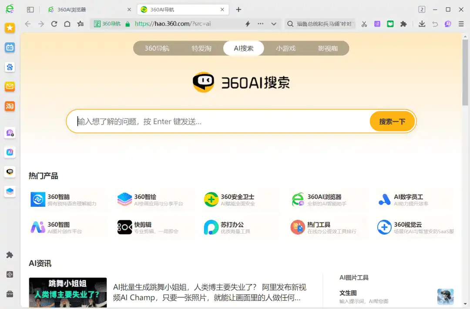470x309 pixels.
Task: Click the 搜索一下 search button
Action: (x=392, y=121)
